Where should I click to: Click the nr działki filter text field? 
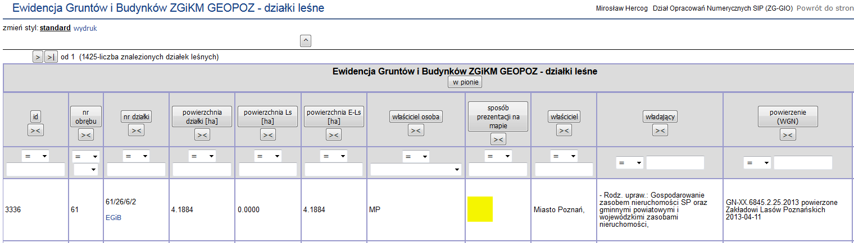tap(136, 170)
